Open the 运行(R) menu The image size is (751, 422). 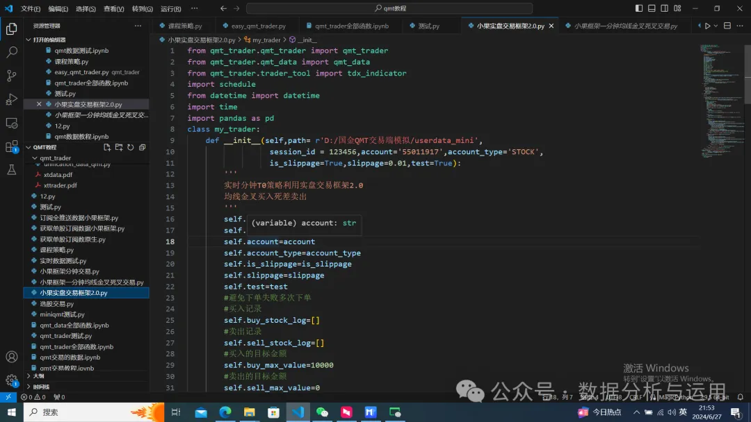click(171, 8)
